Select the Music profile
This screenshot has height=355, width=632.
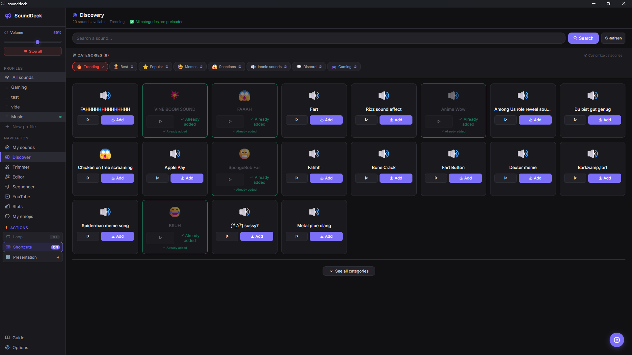point(33,117)
